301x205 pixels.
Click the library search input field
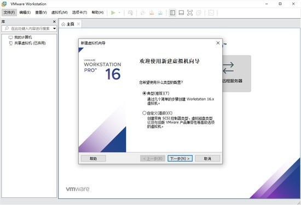[29, 29]
